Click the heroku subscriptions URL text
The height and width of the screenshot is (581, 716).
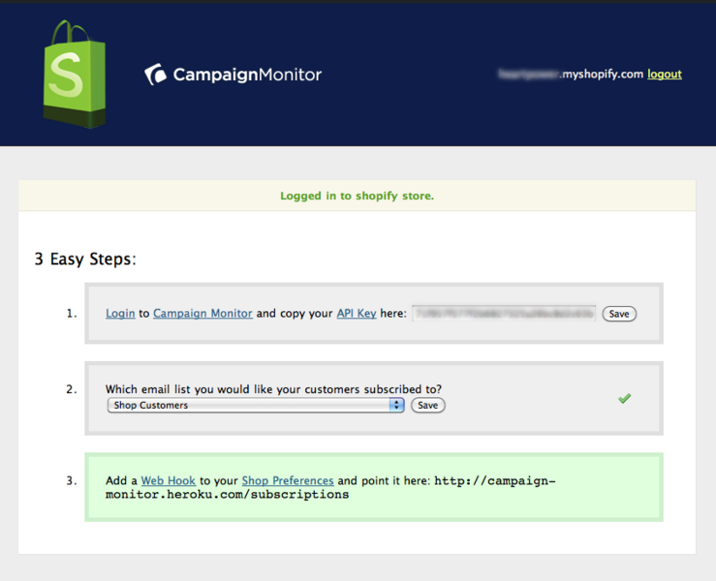coord(330,487)
